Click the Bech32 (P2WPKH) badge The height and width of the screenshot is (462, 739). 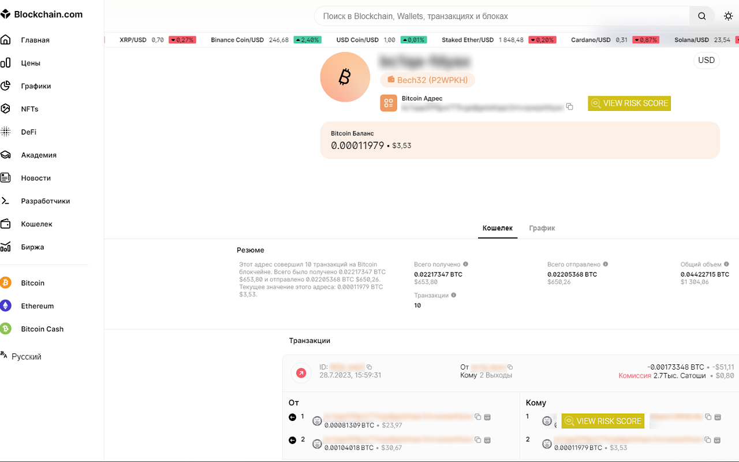tap(427, 80)
